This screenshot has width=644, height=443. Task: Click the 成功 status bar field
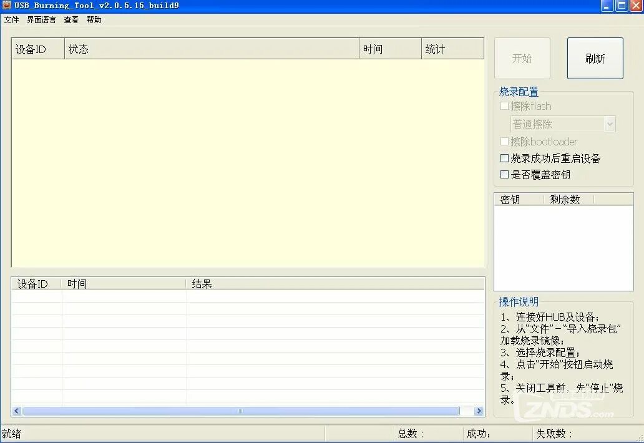497,434
